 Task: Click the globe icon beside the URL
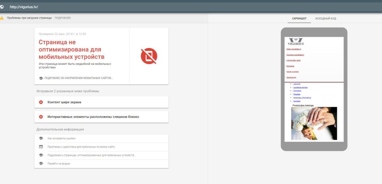point(2,7)
